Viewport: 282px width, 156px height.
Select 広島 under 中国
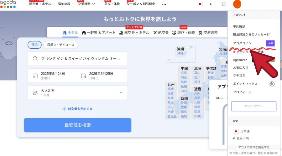(184, 73)
